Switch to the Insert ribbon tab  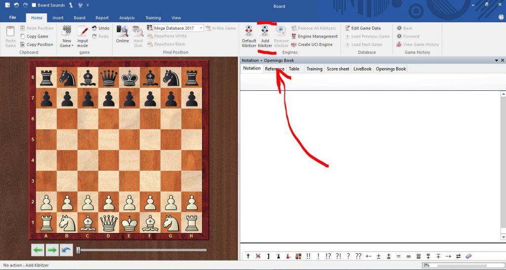(58, 18)
